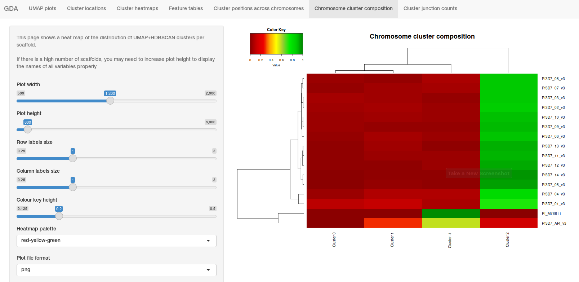
Task: Click the Pf3D7_14_v3 row label
Action: point(553,175)
